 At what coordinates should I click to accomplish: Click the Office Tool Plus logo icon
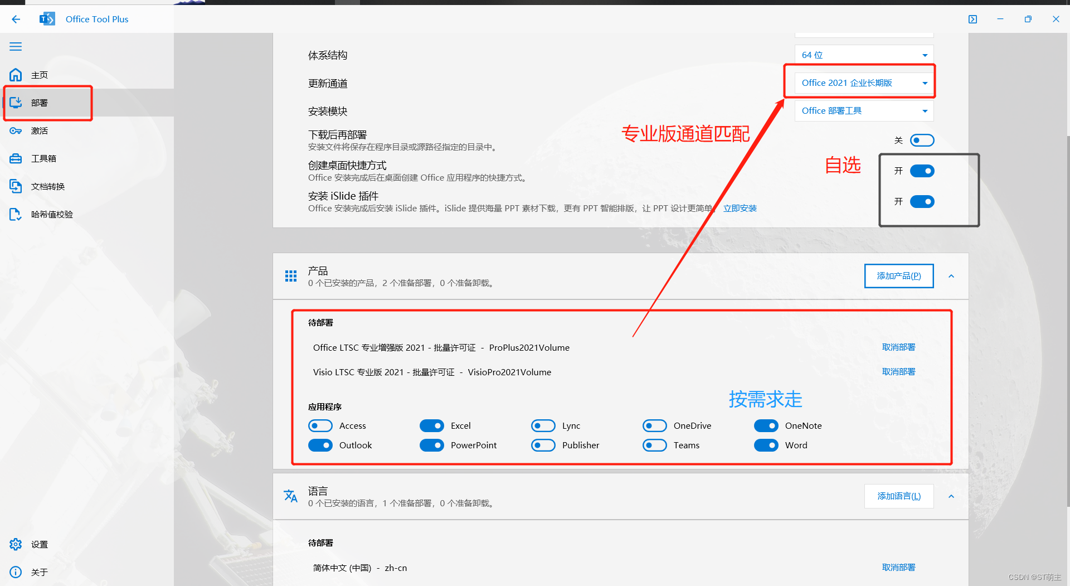click(x=47, y=19)
